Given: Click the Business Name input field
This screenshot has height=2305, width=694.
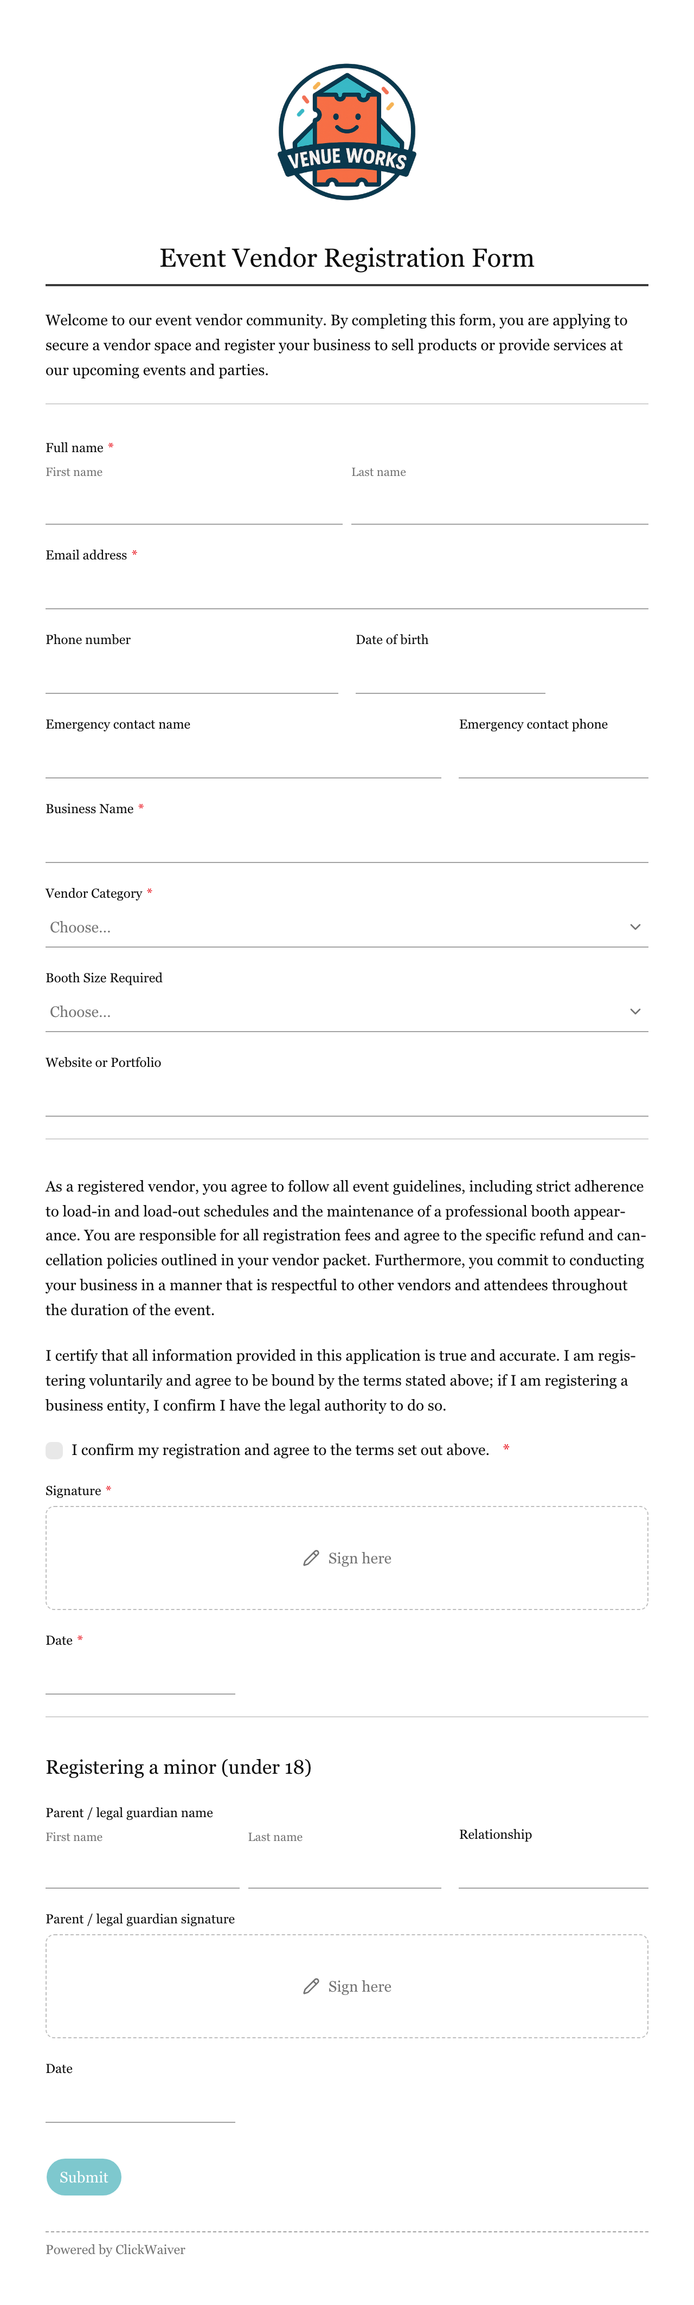Looking at the screenshot, I should [x=346, y=844].
